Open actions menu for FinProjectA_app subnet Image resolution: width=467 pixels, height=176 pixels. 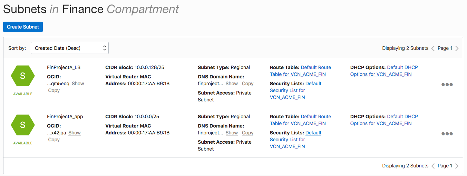pos(447,134)
